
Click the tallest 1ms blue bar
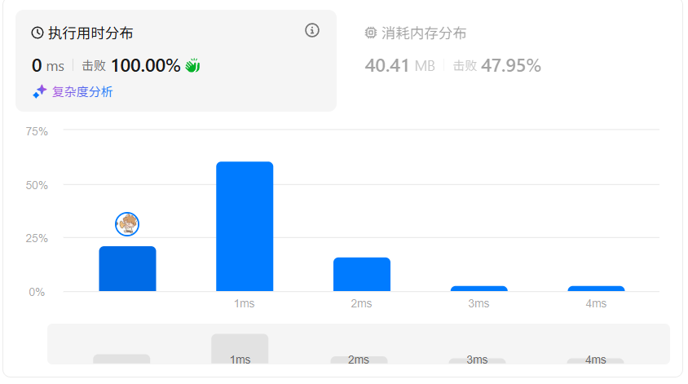click(245, 227)
